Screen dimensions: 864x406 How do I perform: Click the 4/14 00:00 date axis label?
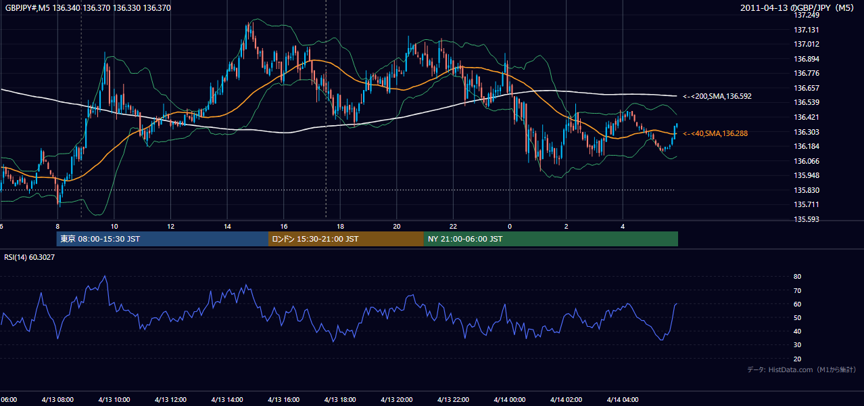click(509, 400)
